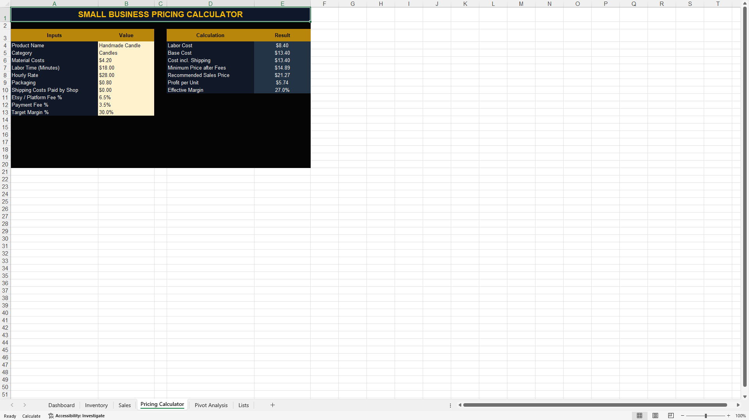
Task: Open the Dashboard sheet tab
Action: pyautogui.click(x=61, y=405)
